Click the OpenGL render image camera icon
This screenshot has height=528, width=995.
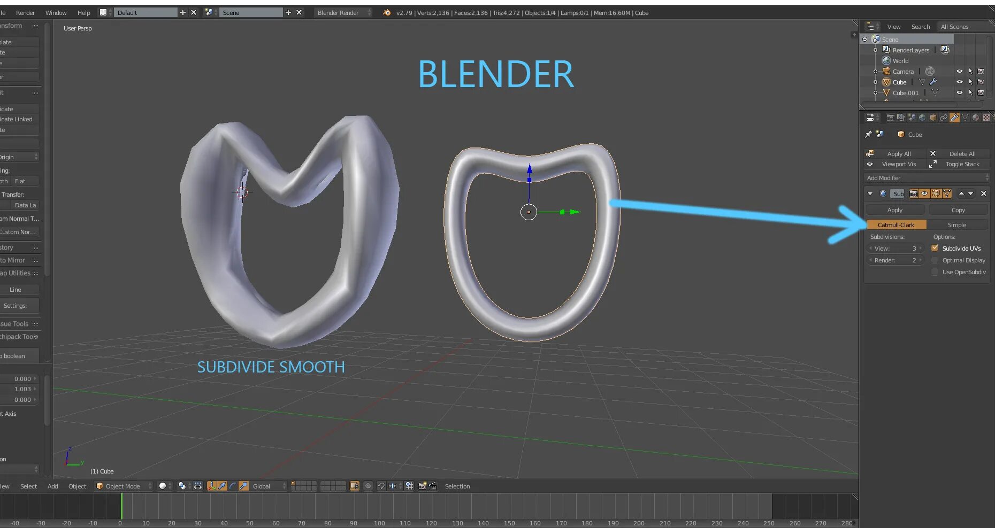(x=423, y=486)
